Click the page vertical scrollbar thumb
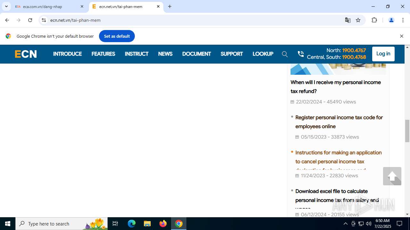The height and width of the screenshot is (230, 410). pos(407,131)
